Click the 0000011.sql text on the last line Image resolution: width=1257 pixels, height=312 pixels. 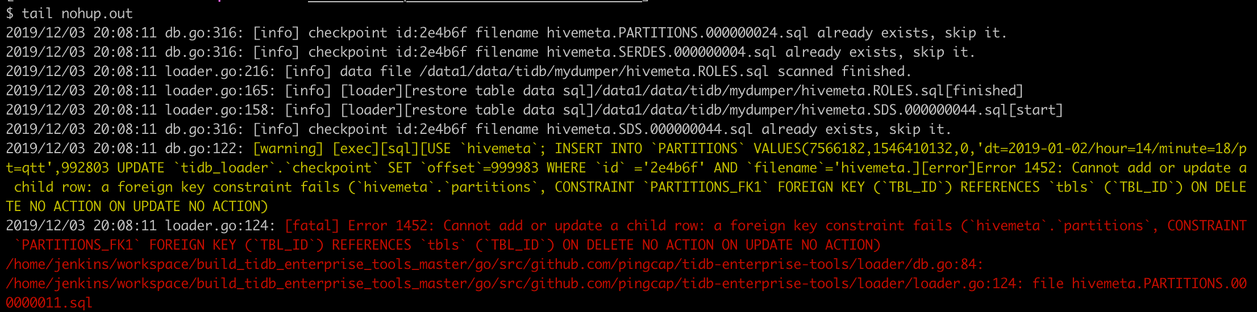pos(49,303)
